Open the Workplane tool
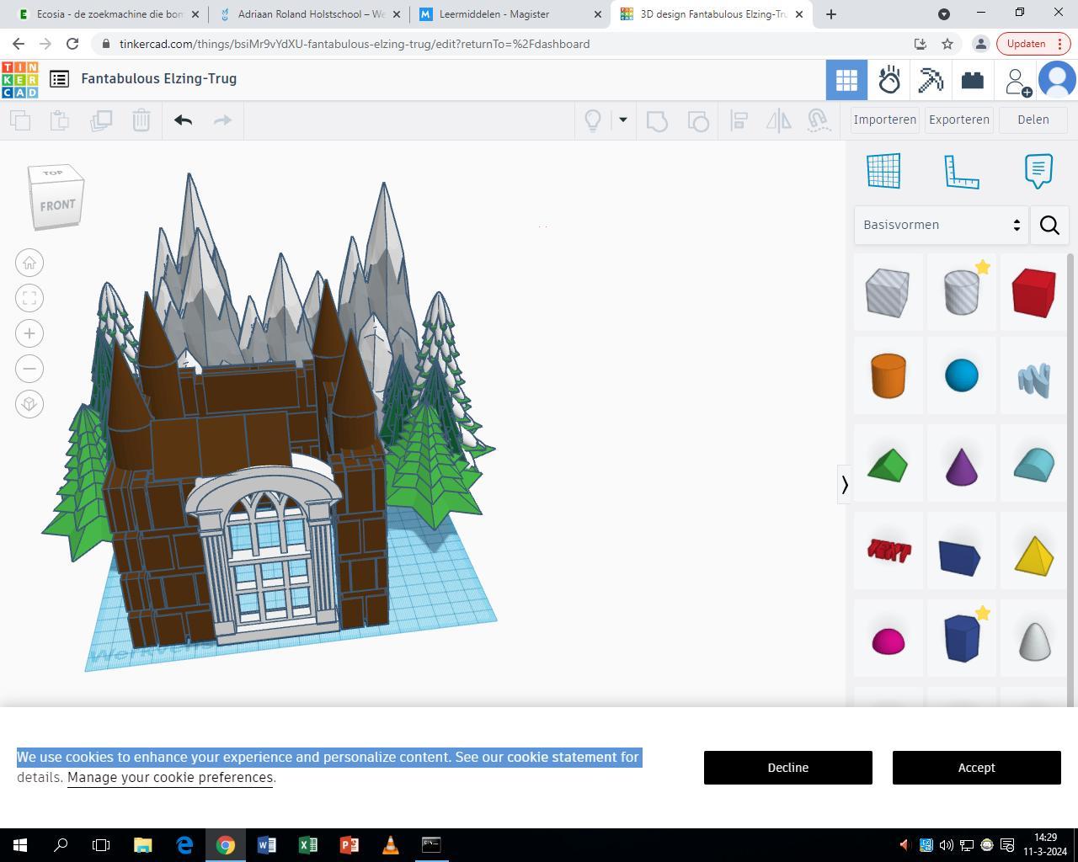The image size is (1078, 862). click(x=883, y=171)
